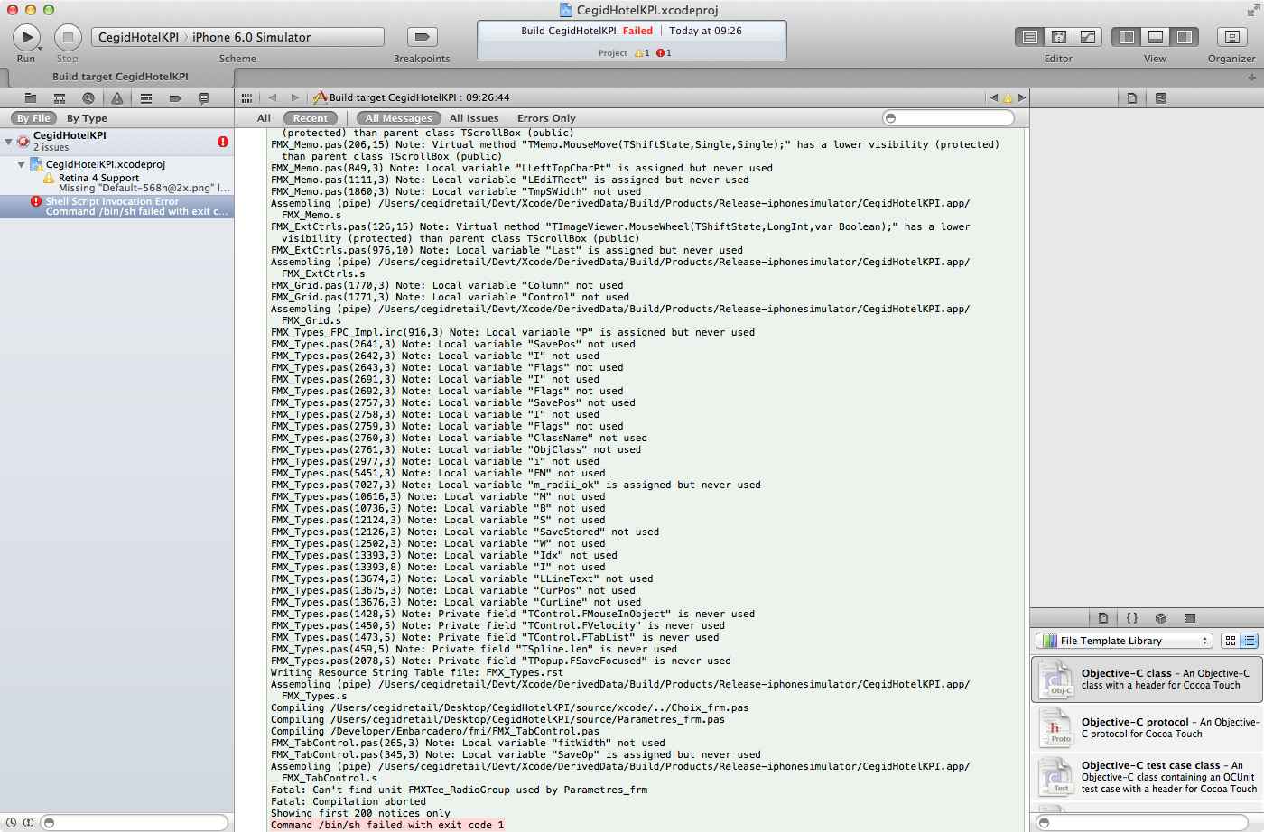Image resolution: width=1264 pixels, height=832 pixels.
Task: Select the Recent log scope
Action: [x=311, y=118]
